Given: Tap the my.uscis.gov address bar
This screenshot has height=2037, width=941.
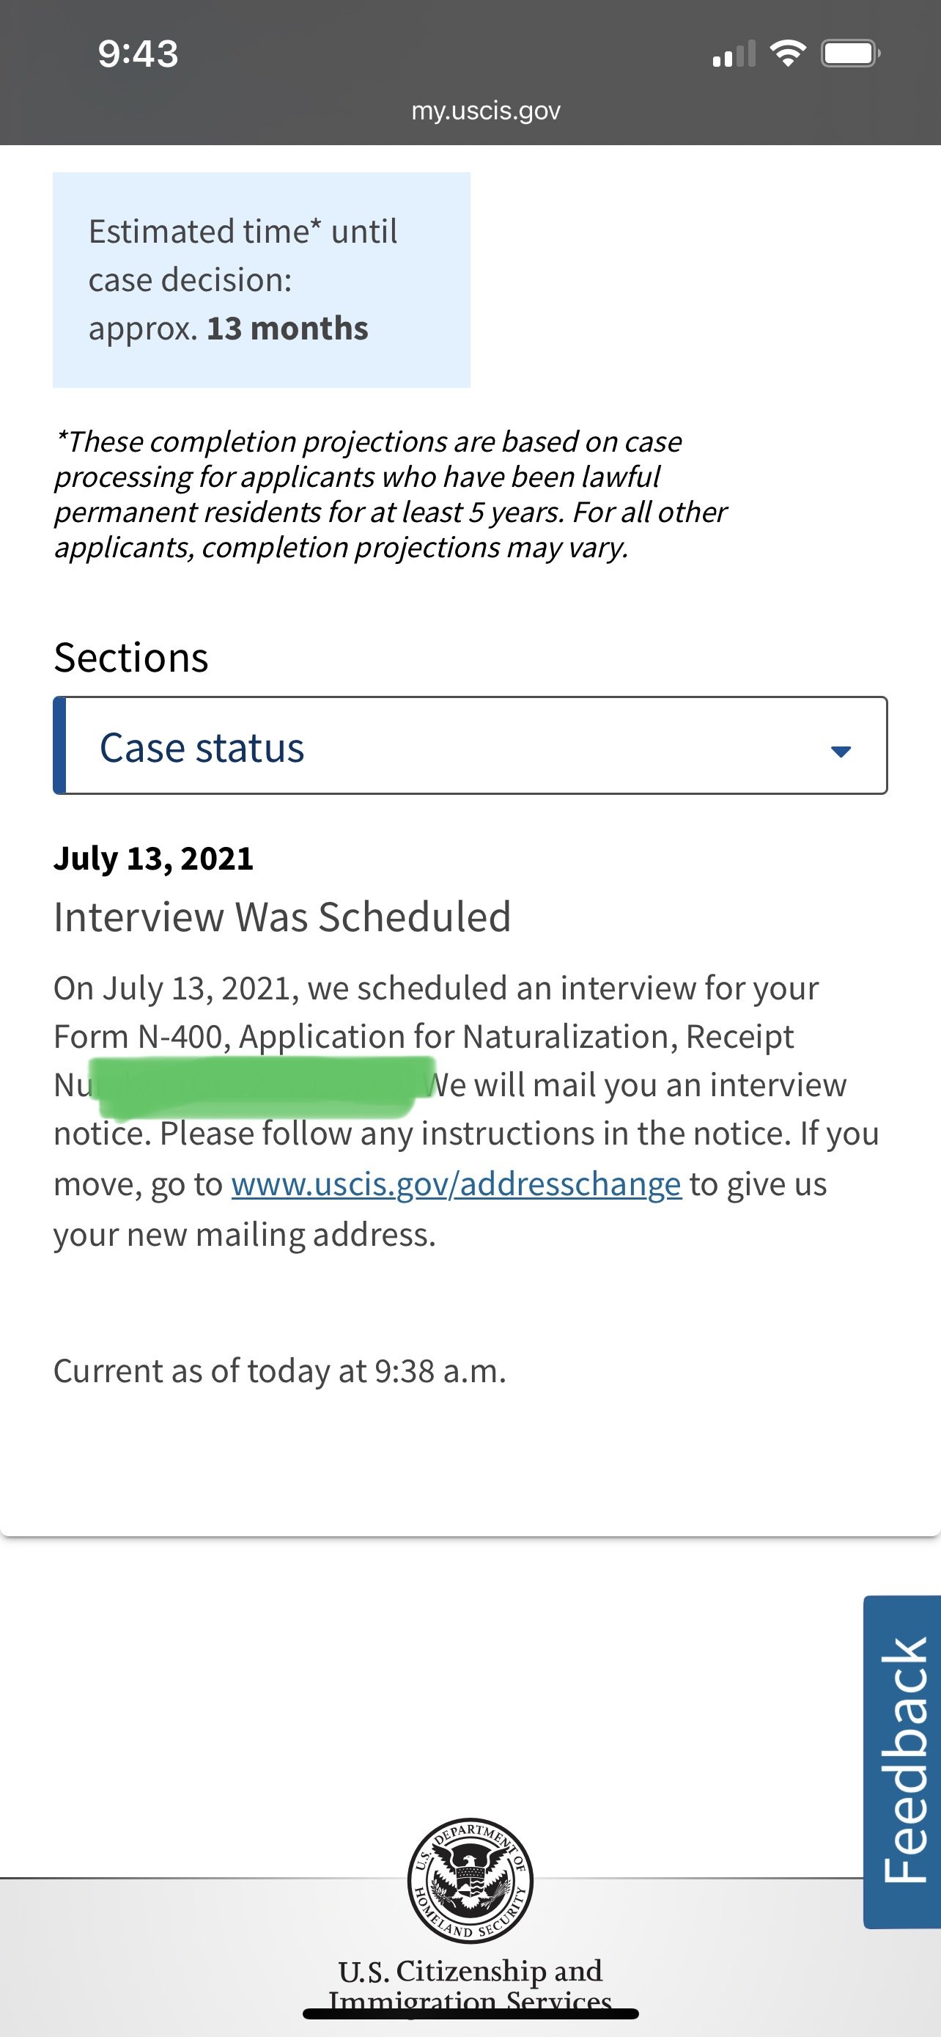Looking at the screenshot, I should pos(486,110).
